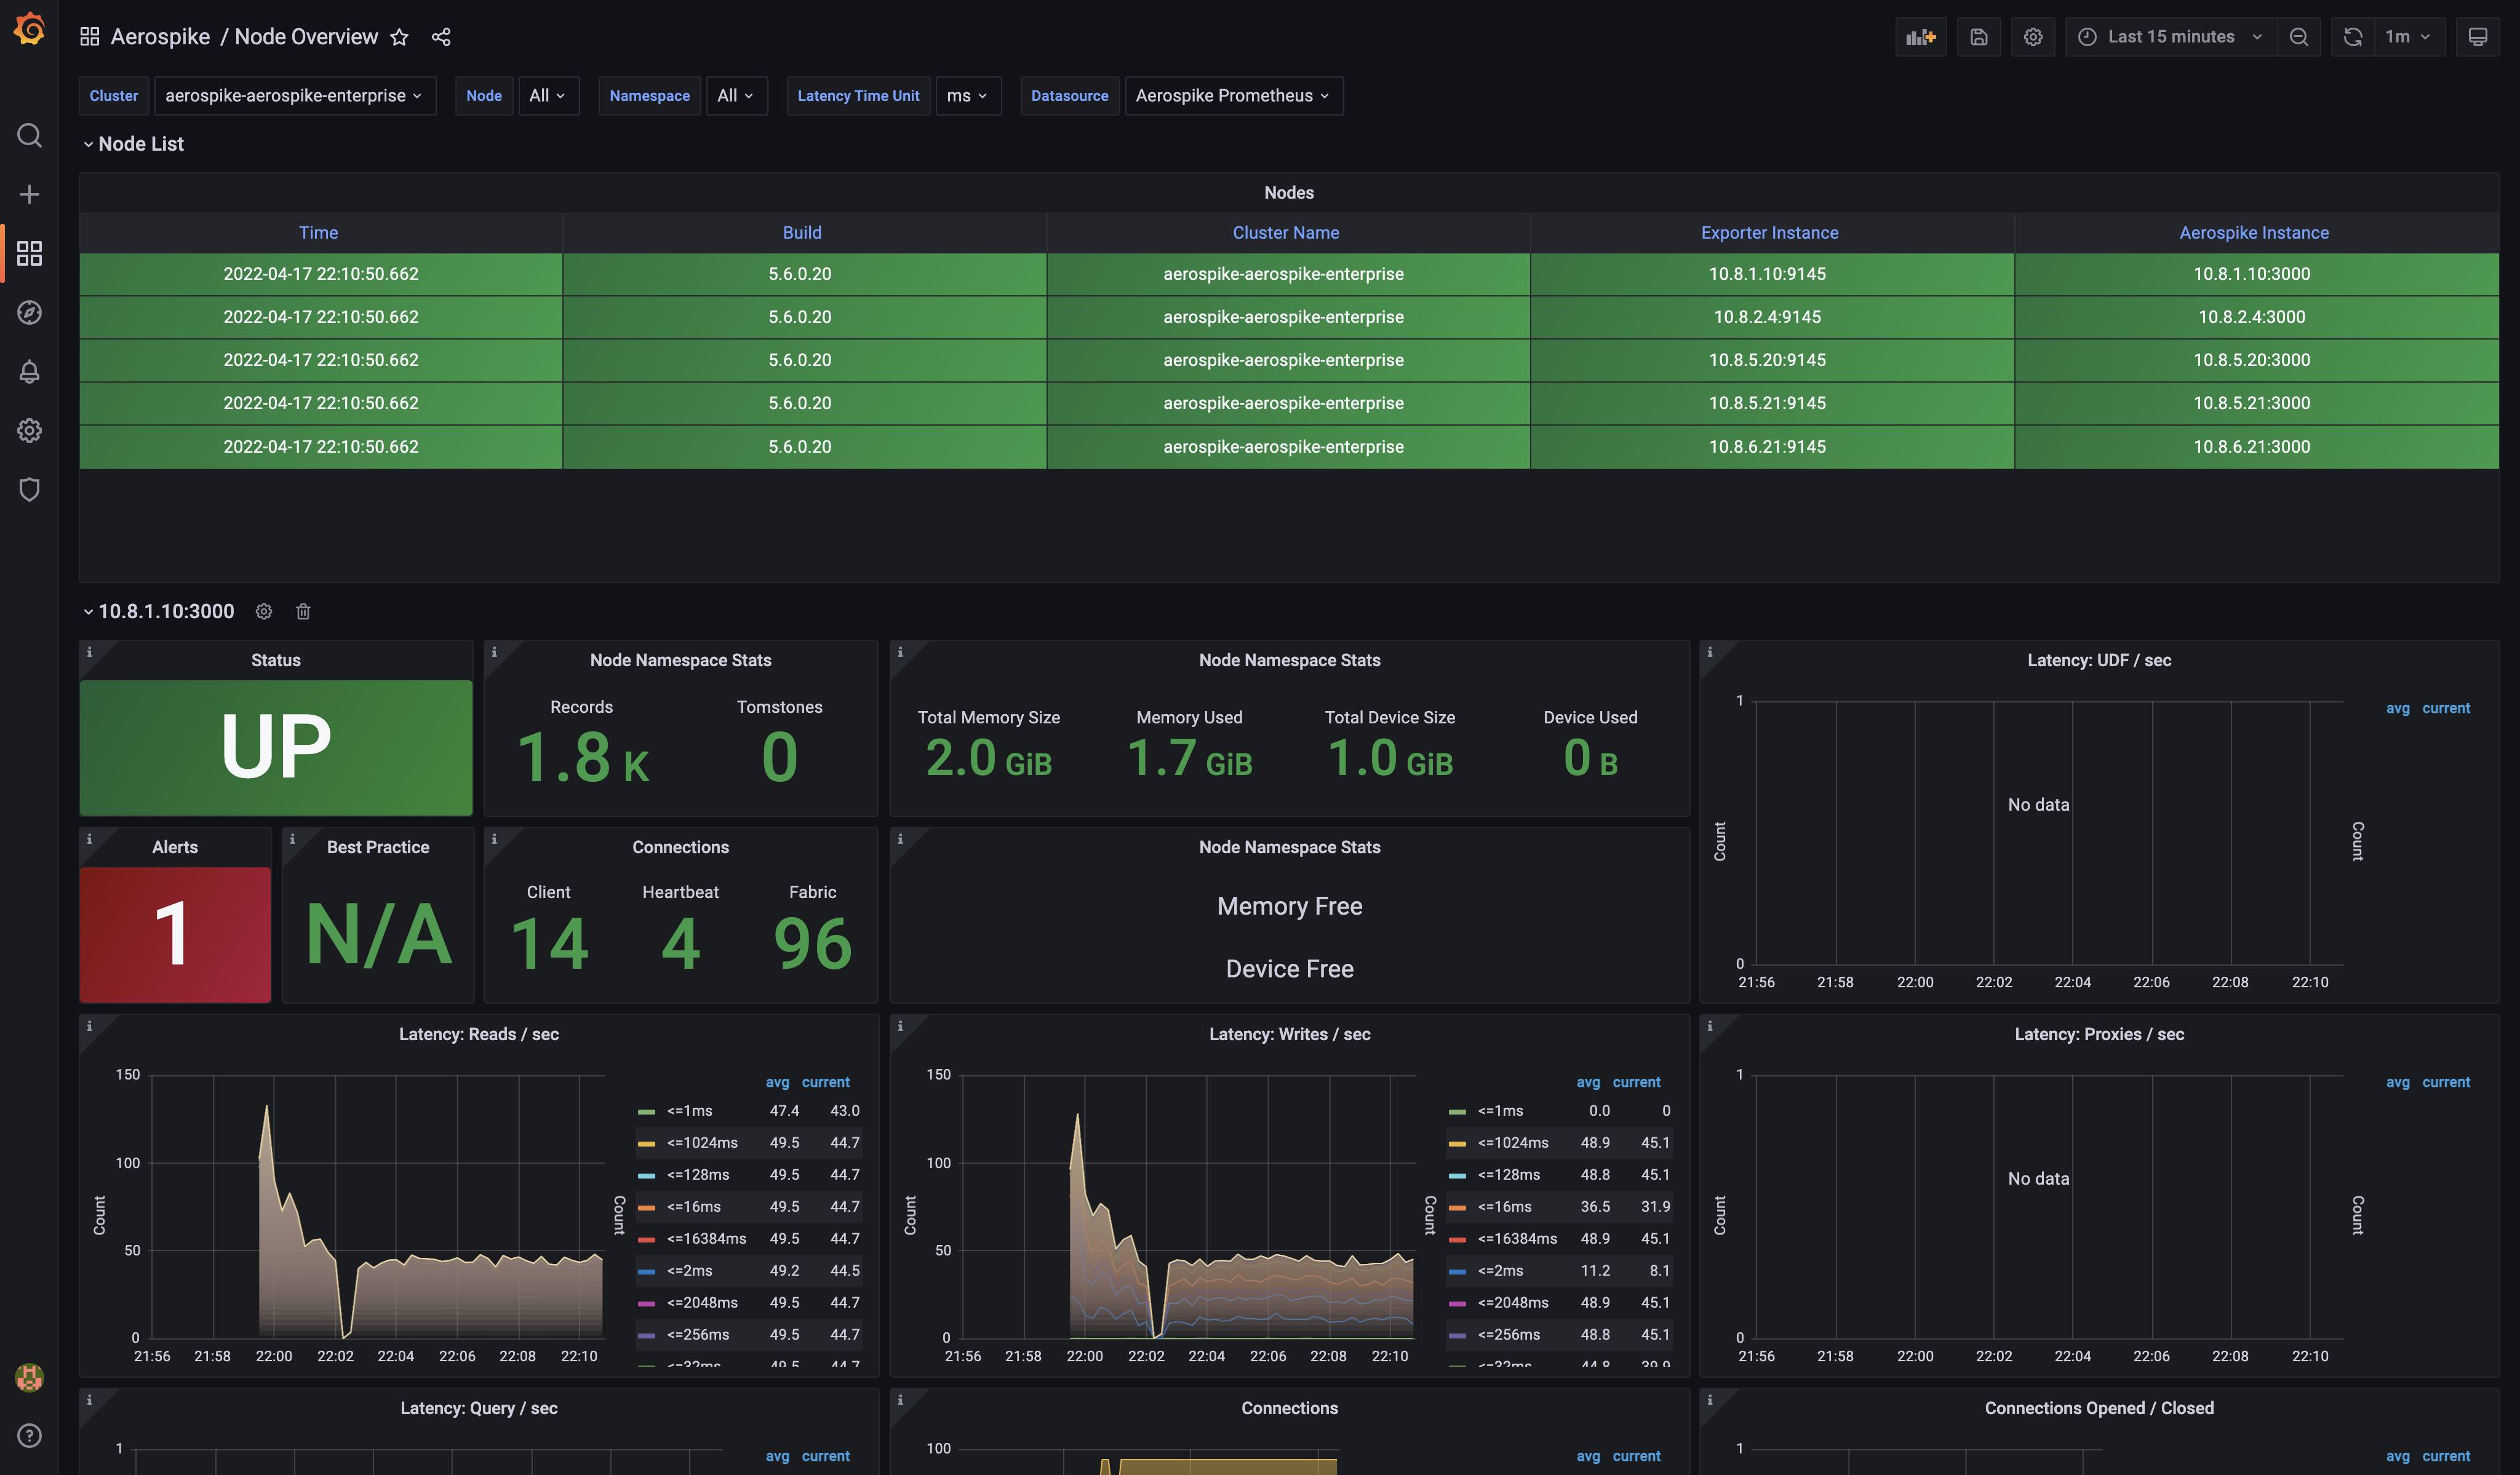Toggle <=2ms series color in Reads legend

point(646,1271)
